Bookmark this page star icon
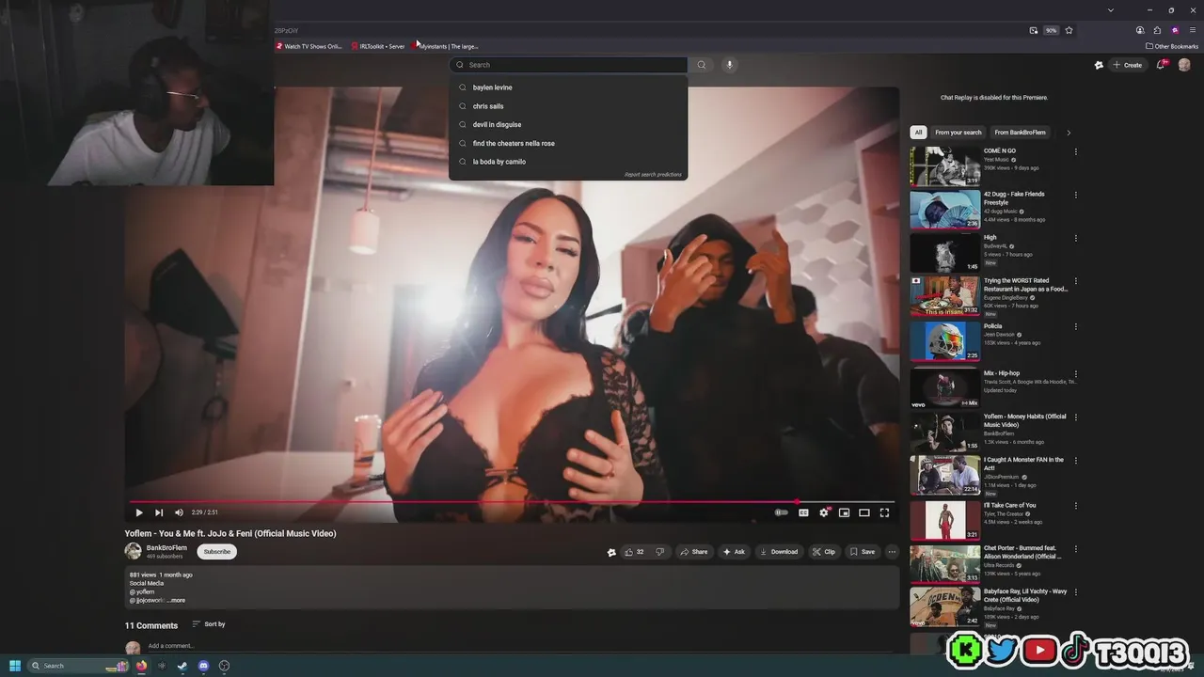 (1069, 30)
